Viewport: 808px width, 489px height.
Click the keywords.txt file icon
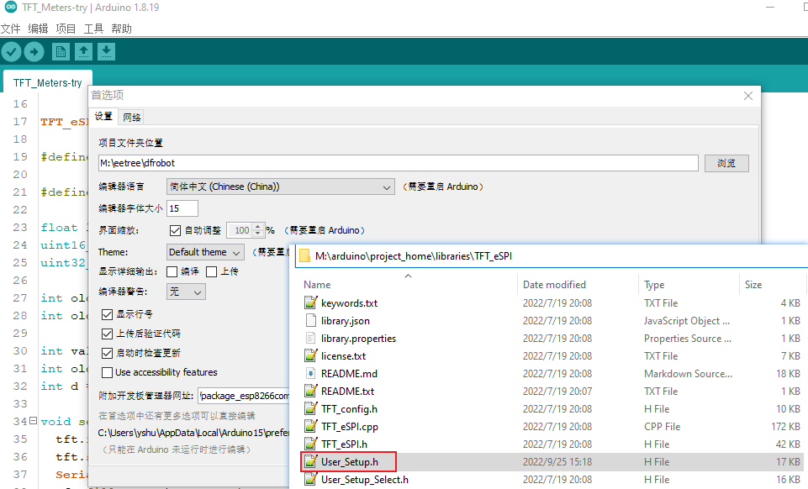point(311,302)
